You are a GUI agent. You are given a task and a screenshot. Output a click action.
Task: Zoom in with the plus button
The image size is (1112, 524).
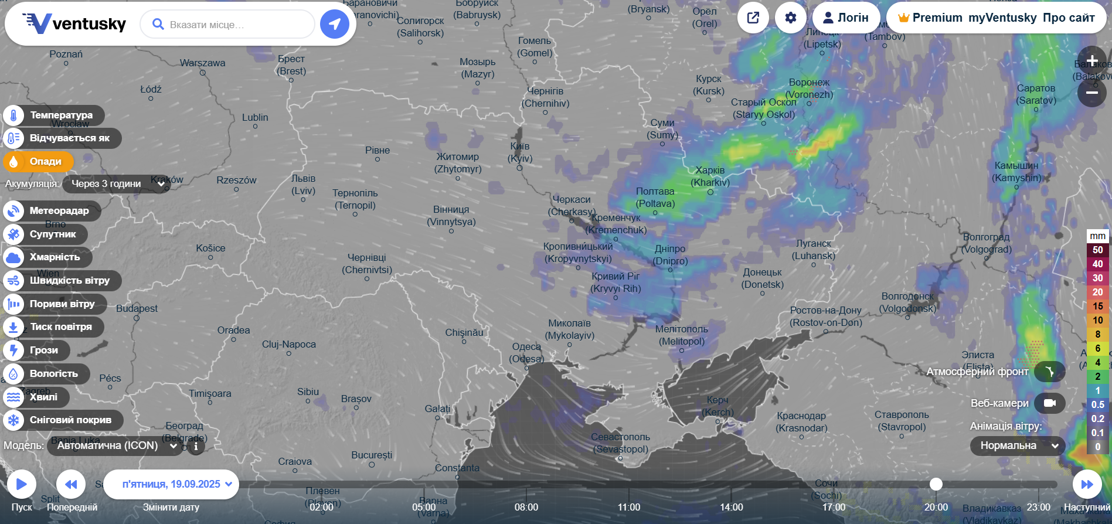(x=1091, y=61)
